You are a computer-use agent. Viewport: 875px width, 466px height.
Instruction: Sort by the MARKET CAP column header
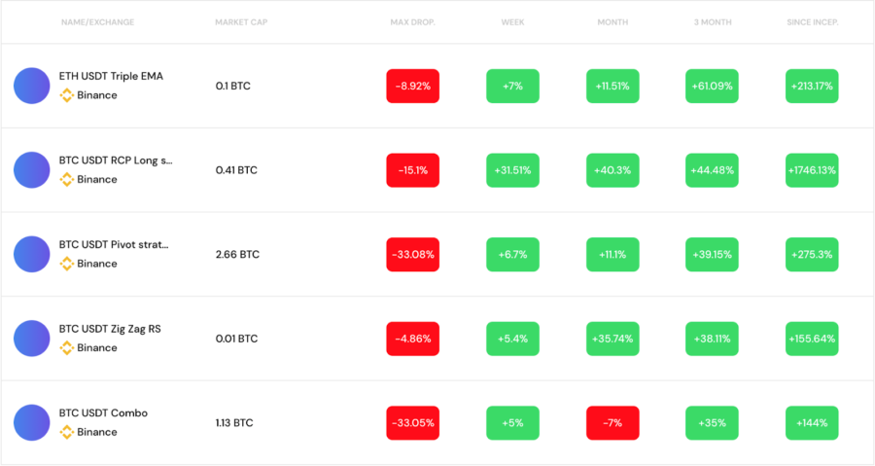[241, 22]
